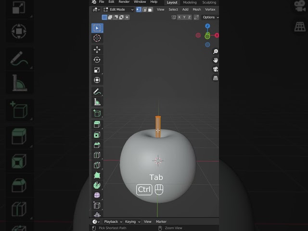The height and width of the screenshot is (231, 308).
Task: Switch to the Modeling workspace tab
Action: (x=190, y=2)
